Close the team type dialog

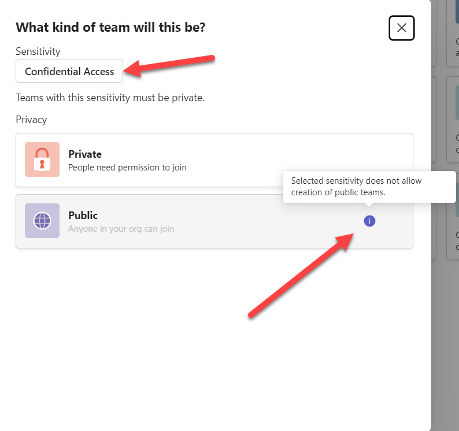[x=402, y=28]
